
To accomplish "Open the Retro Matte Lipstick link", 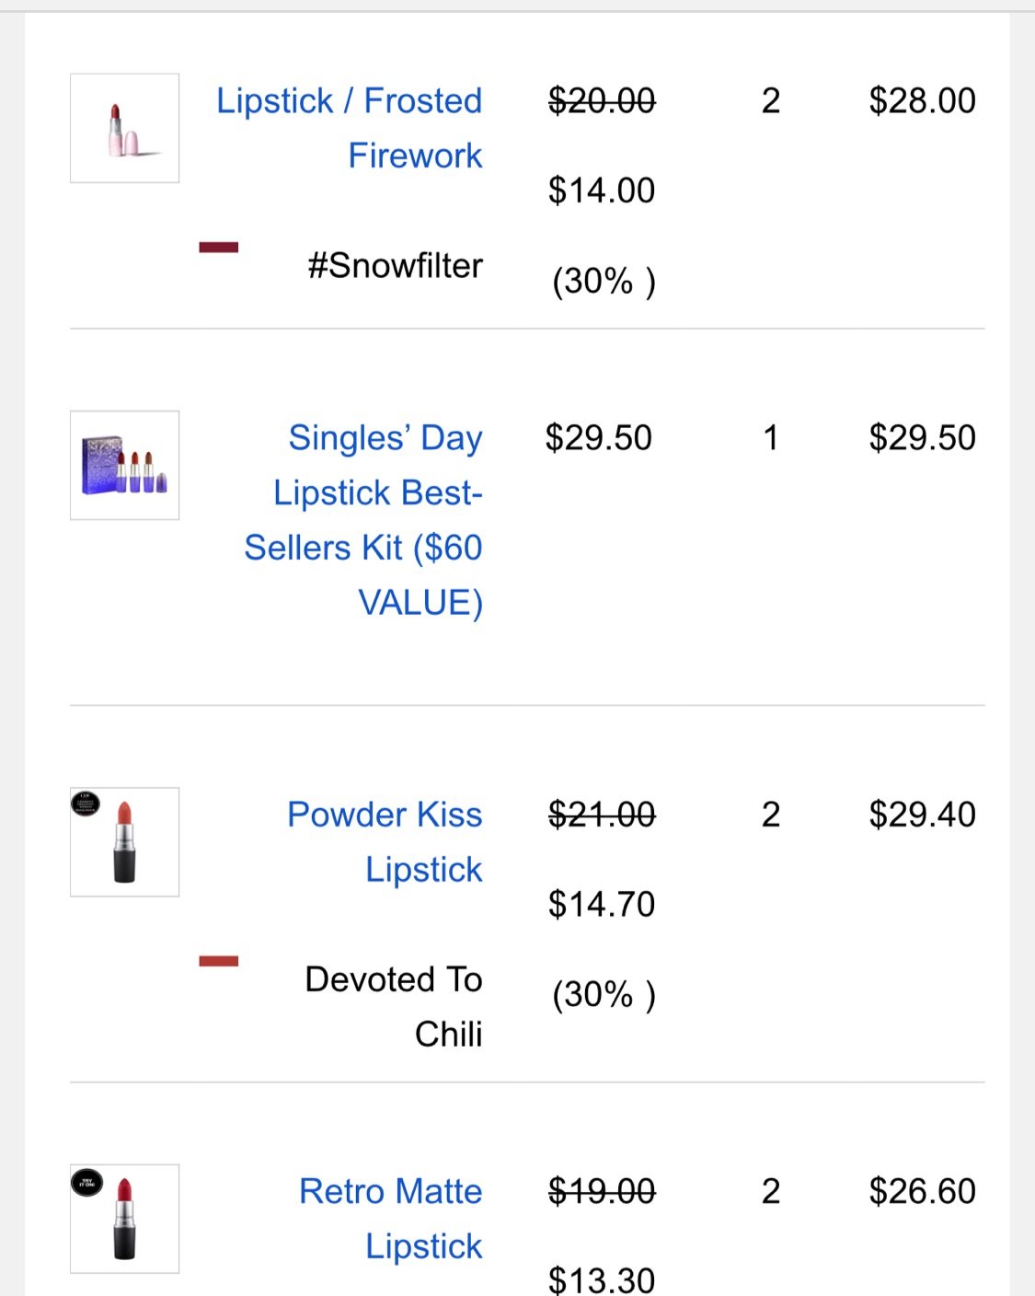I will pyautogui.click(x=391, y=1219).
